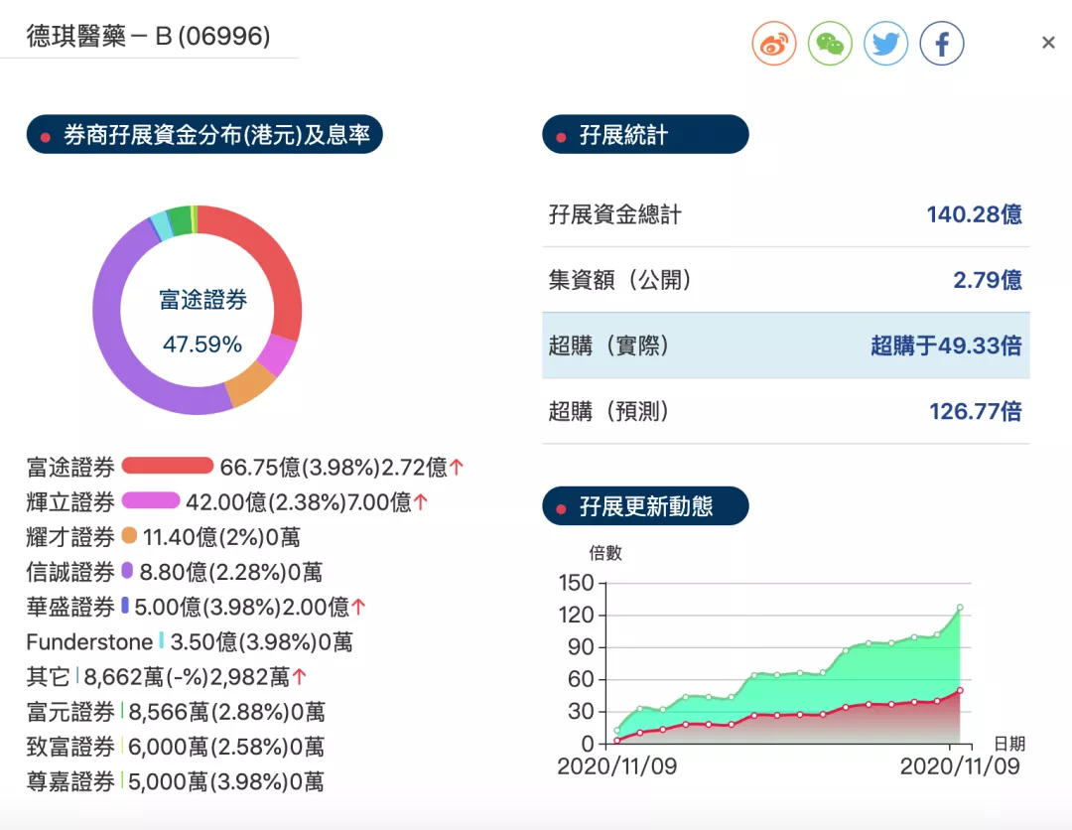Click the 孖展更新動態 section header
This screenshot has height=830, width=1072.
coord(645,506)
